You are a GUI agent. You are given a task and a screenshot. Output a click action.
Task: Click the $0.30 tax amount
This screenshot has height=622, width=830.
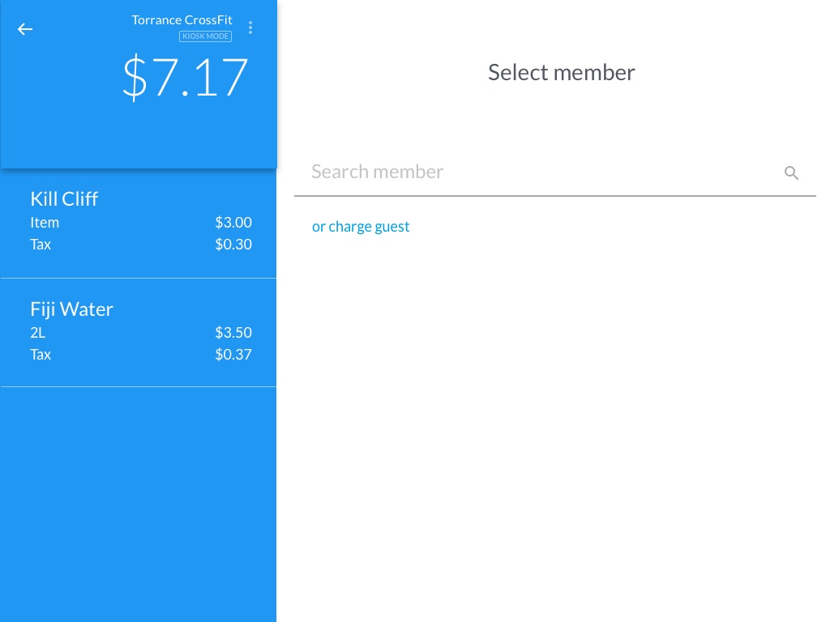[233, 245]
